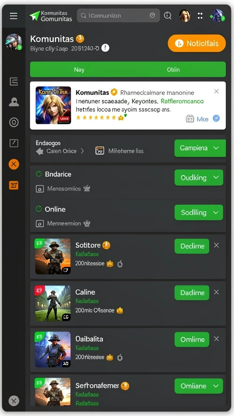Screen dimensions: 234x416
Task: Click the Dedime button for Sotitore
Action: (192, 246)
